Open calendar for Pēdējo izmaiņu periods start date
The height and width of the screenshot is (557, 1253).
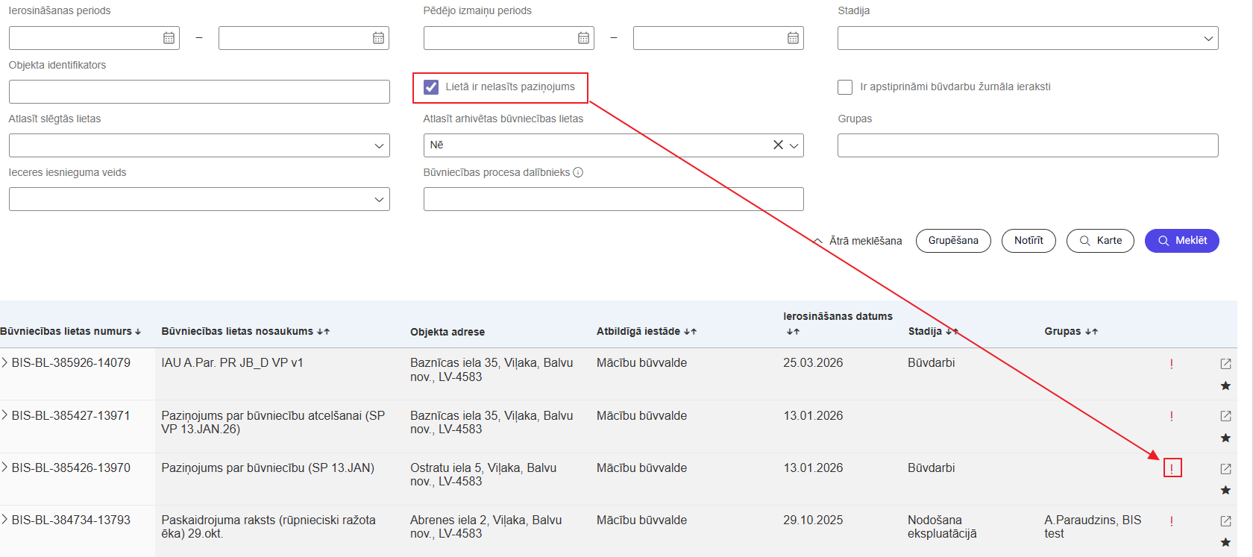tap(584, 38)
